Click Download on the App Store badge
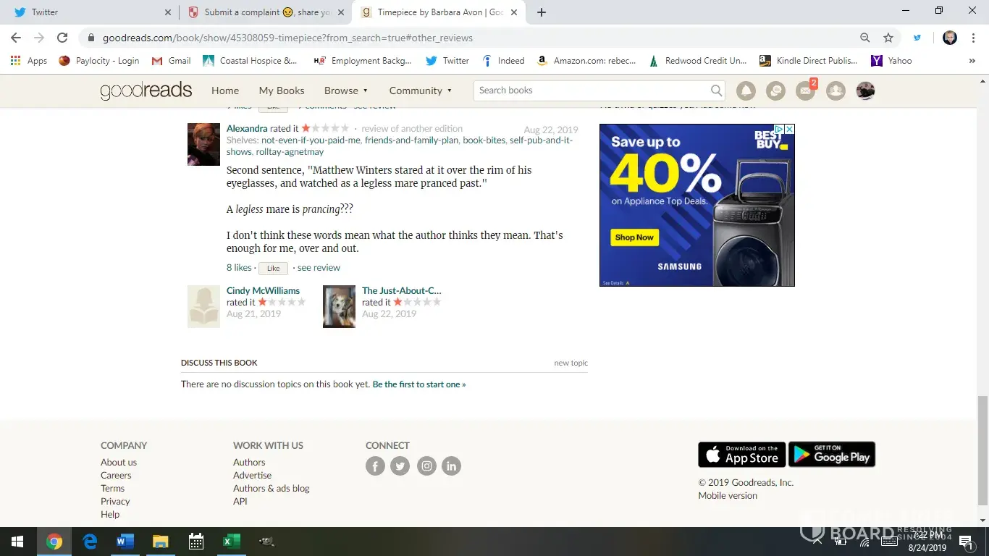This screenshot has width=989, height=556. [x=741, y=455]
